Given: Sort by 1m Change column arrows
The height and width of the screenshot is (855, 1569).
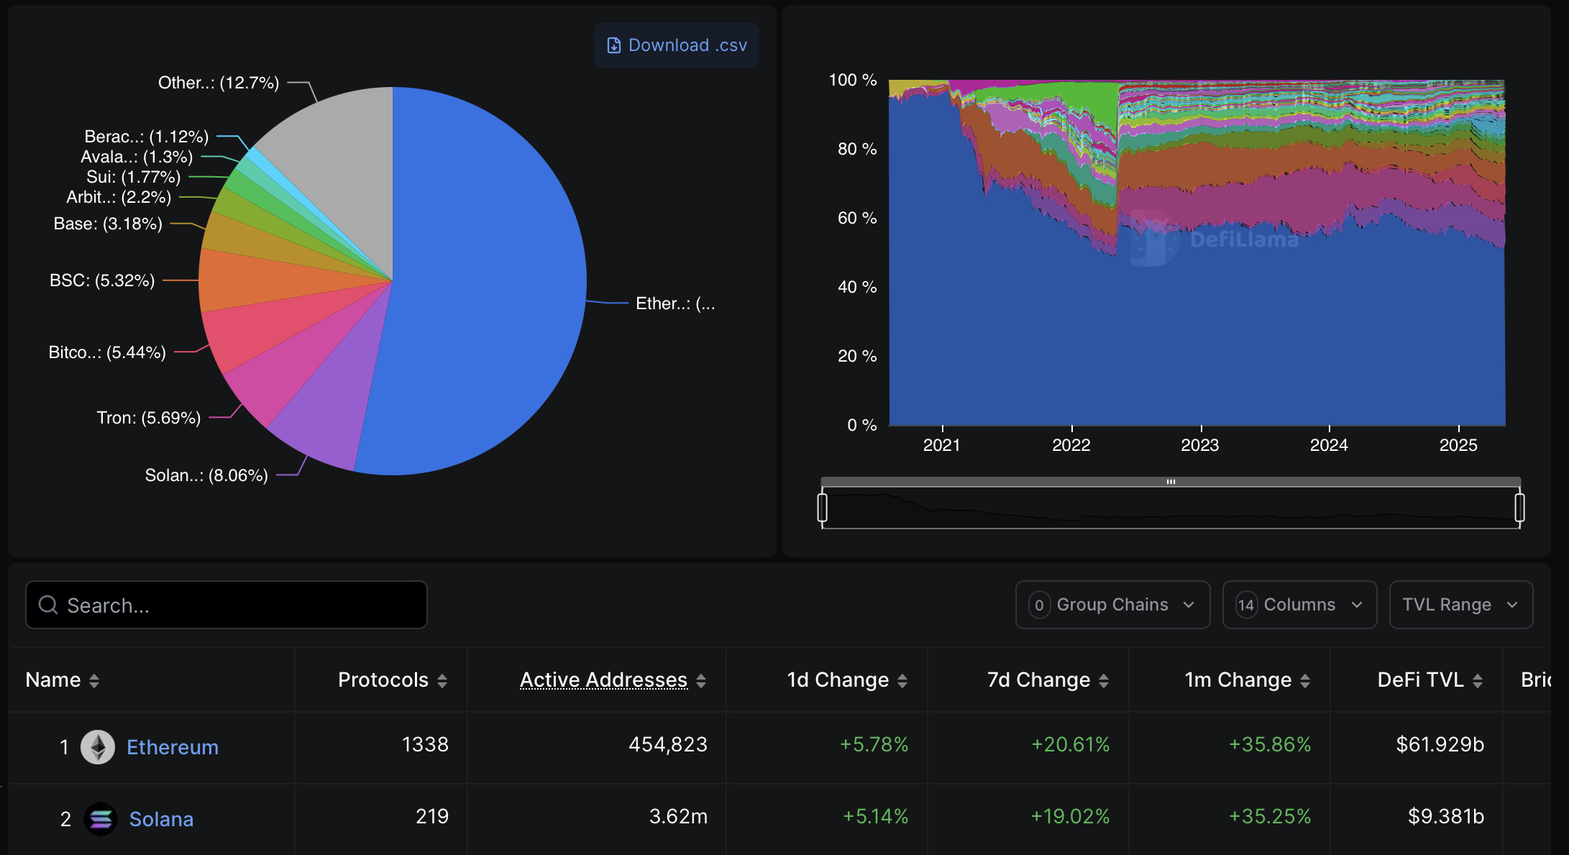Looking at the screenshot, I should click(x=1305, y=681).
